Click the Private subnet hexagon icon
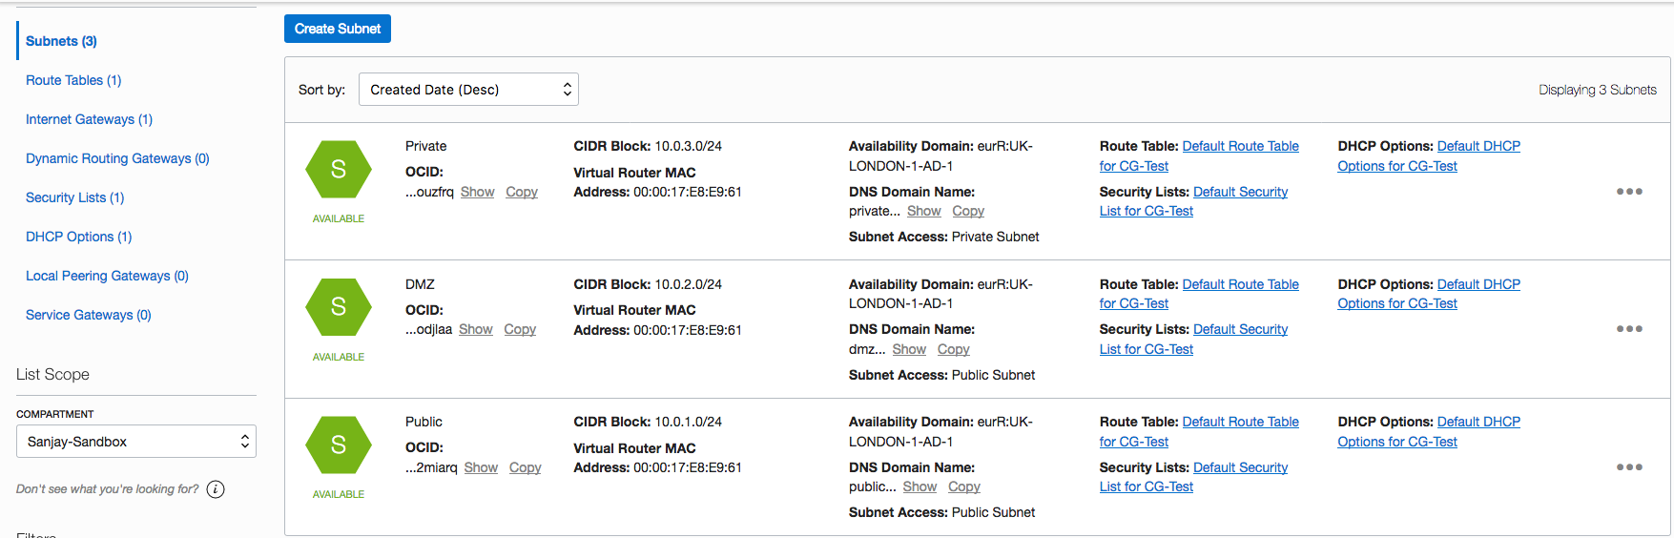This screenshot has width=1674, height=538. click(x=338, y=170)
